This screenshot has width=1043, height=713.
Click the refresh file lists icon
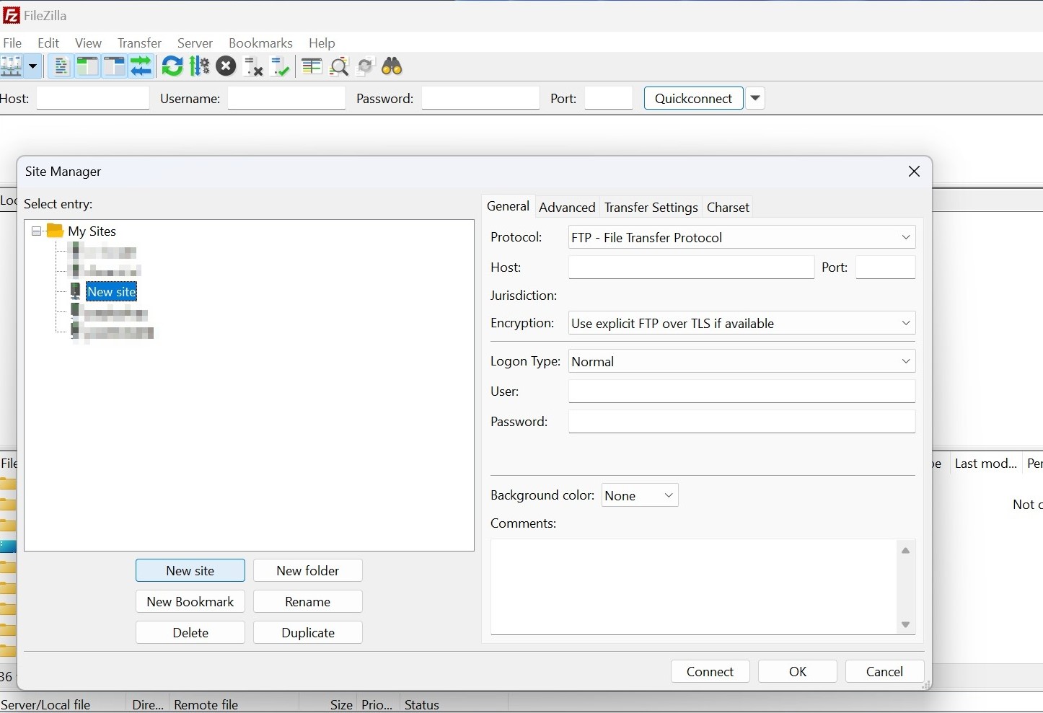172,67
